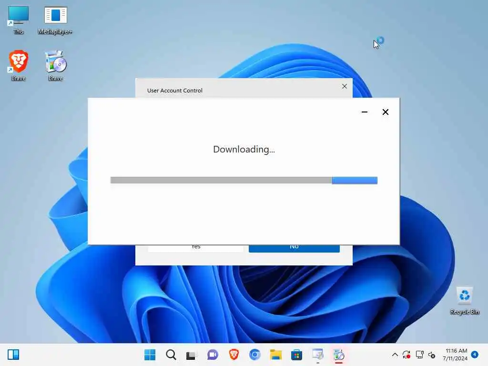The height and width of the screenshot is (366, 488).
Task: Open File Explorer from the taskbar
Action: 276,355
